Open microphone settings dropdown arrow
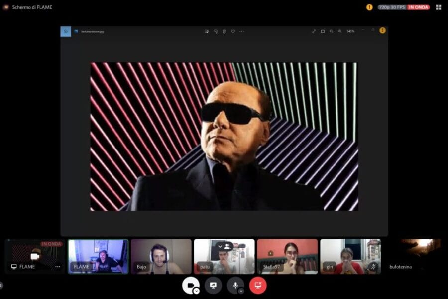Screen dimensions: 448x299 tap(241, 291)
